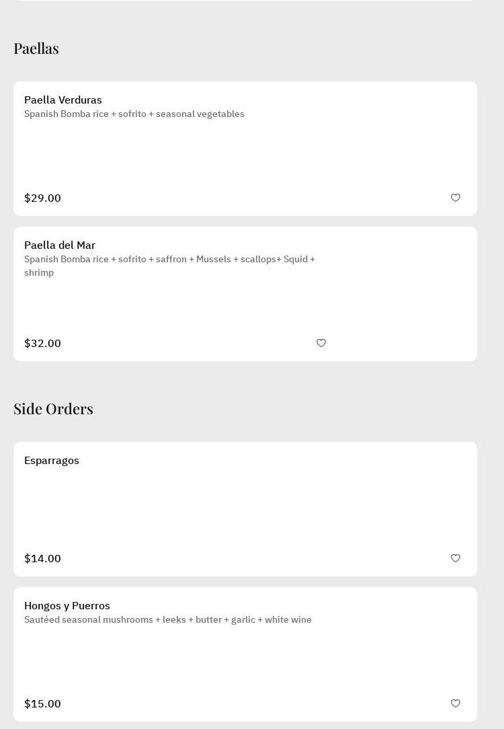The width and height of the screenshot is (504, 729).
Task: Tap the heart icon on Esparragos
Action: click(456, 558)
